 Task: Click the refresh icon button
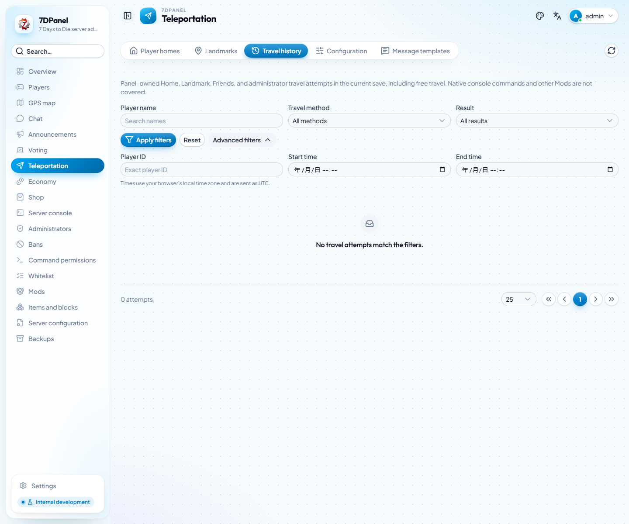[x=612, y=51]
